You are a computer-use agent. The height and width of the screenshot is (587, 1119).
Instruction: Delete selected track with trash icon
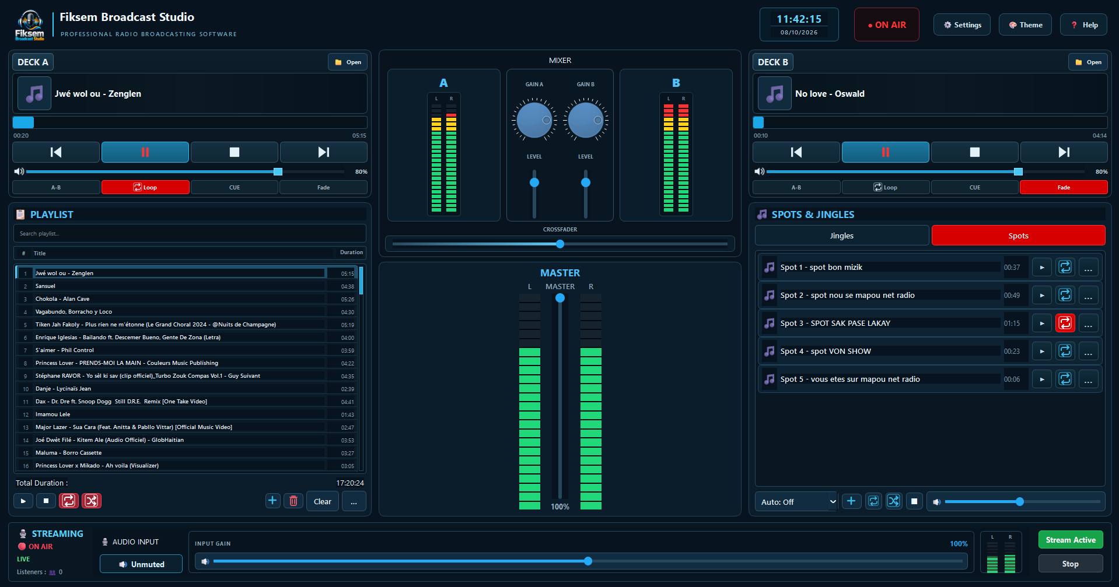(293, 501)
